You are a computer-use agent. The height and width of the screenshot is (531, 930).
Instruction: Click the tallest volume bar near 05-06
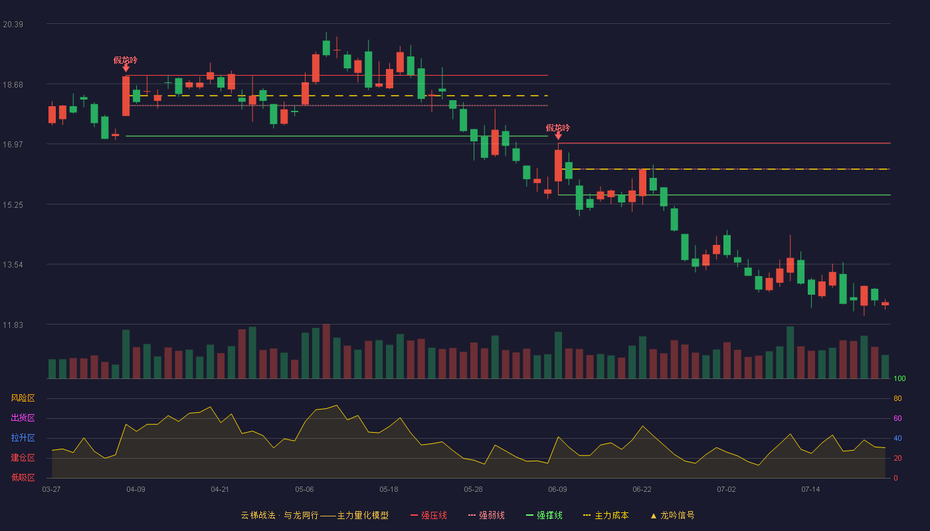pos(326,351)
